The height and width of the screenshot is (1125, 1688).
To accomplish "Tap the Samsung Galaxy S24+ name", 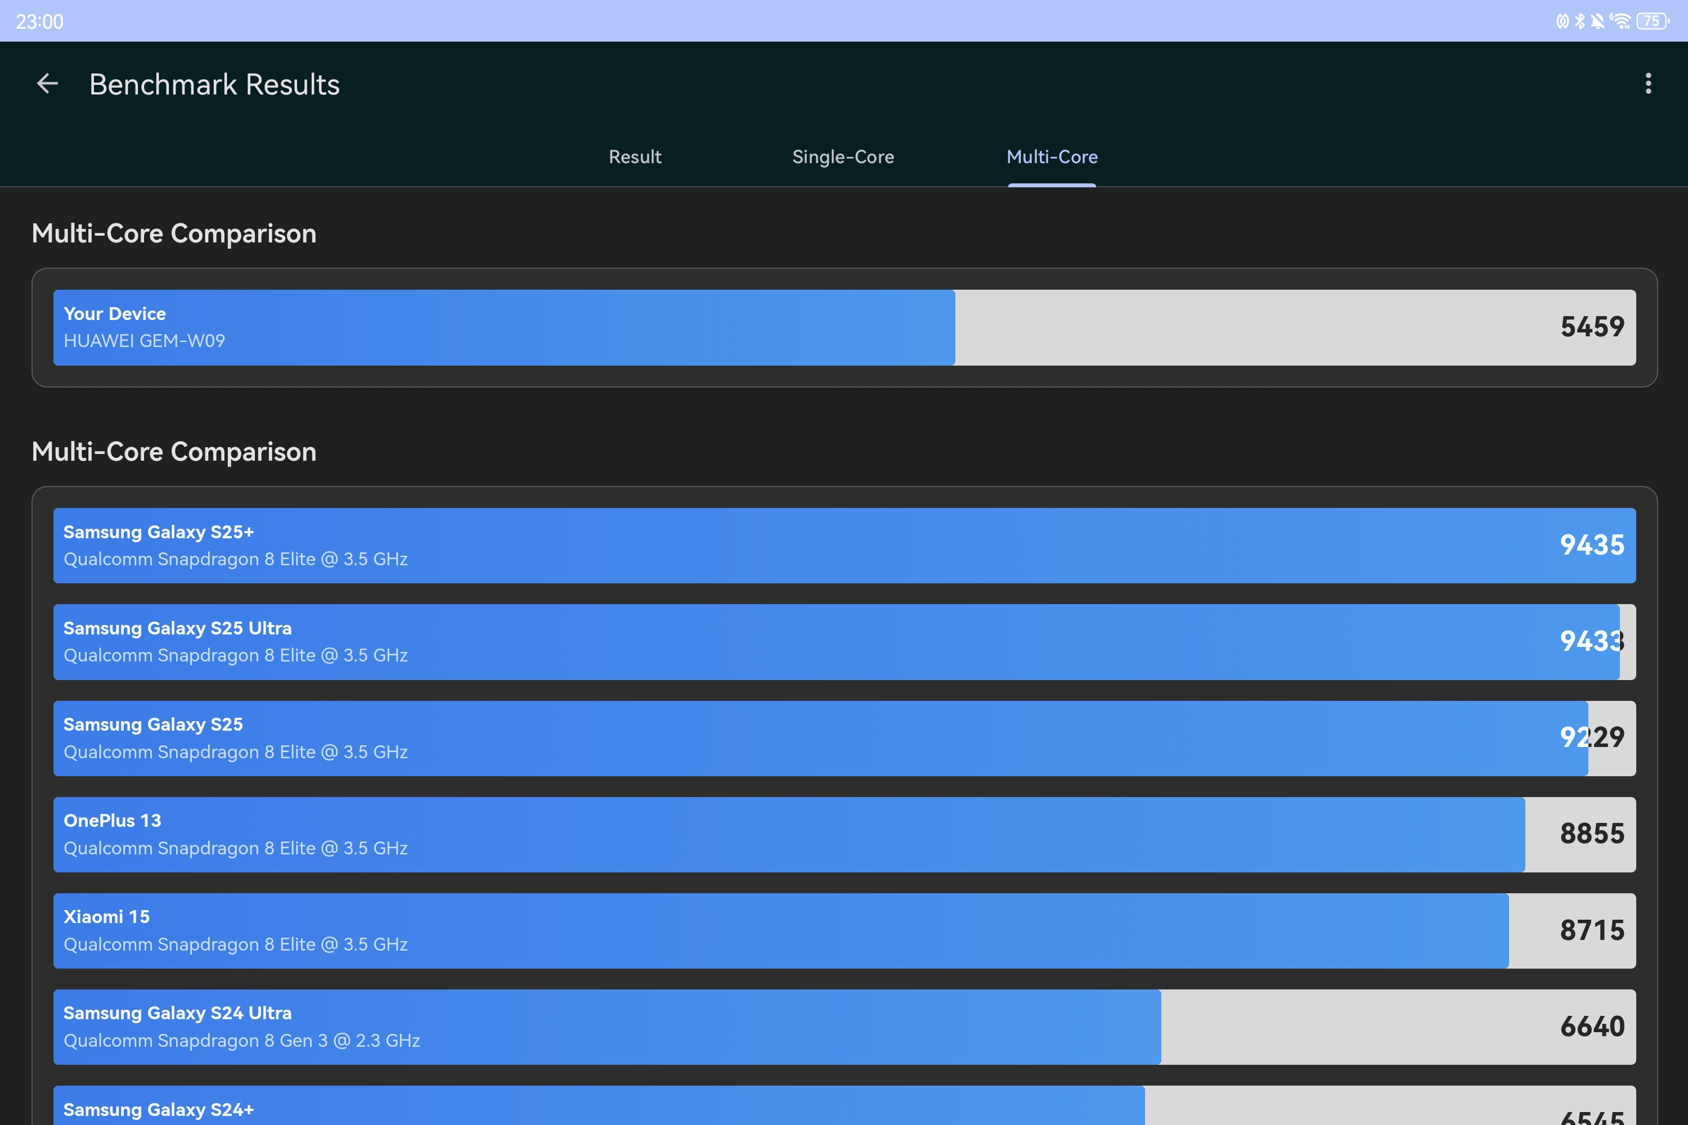I will (159, 1110).
